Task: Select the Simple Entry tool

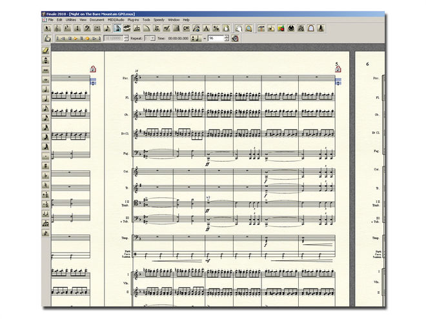Action: [107, 28]
